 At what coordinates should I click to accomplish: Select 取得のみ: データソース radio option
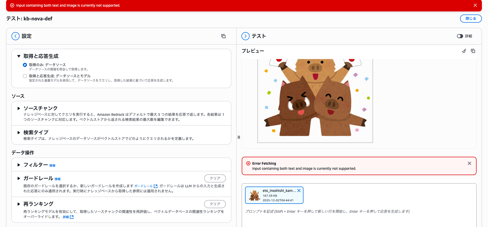click(x=25, y=65)
